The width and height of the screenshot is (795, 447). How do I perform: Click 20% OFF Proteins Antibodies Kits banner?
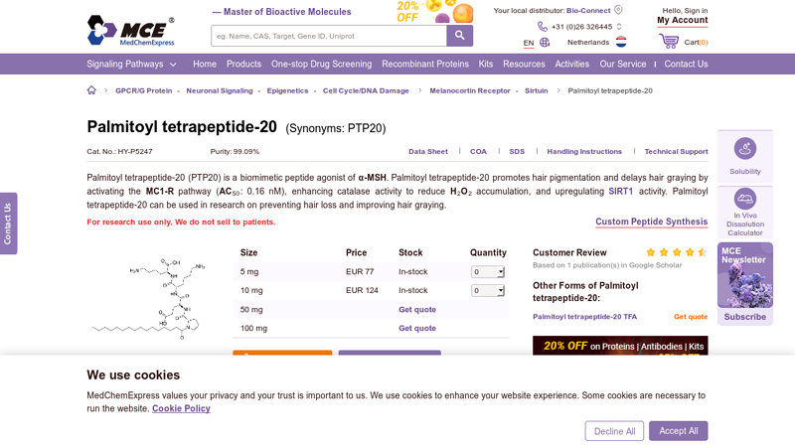620,346
